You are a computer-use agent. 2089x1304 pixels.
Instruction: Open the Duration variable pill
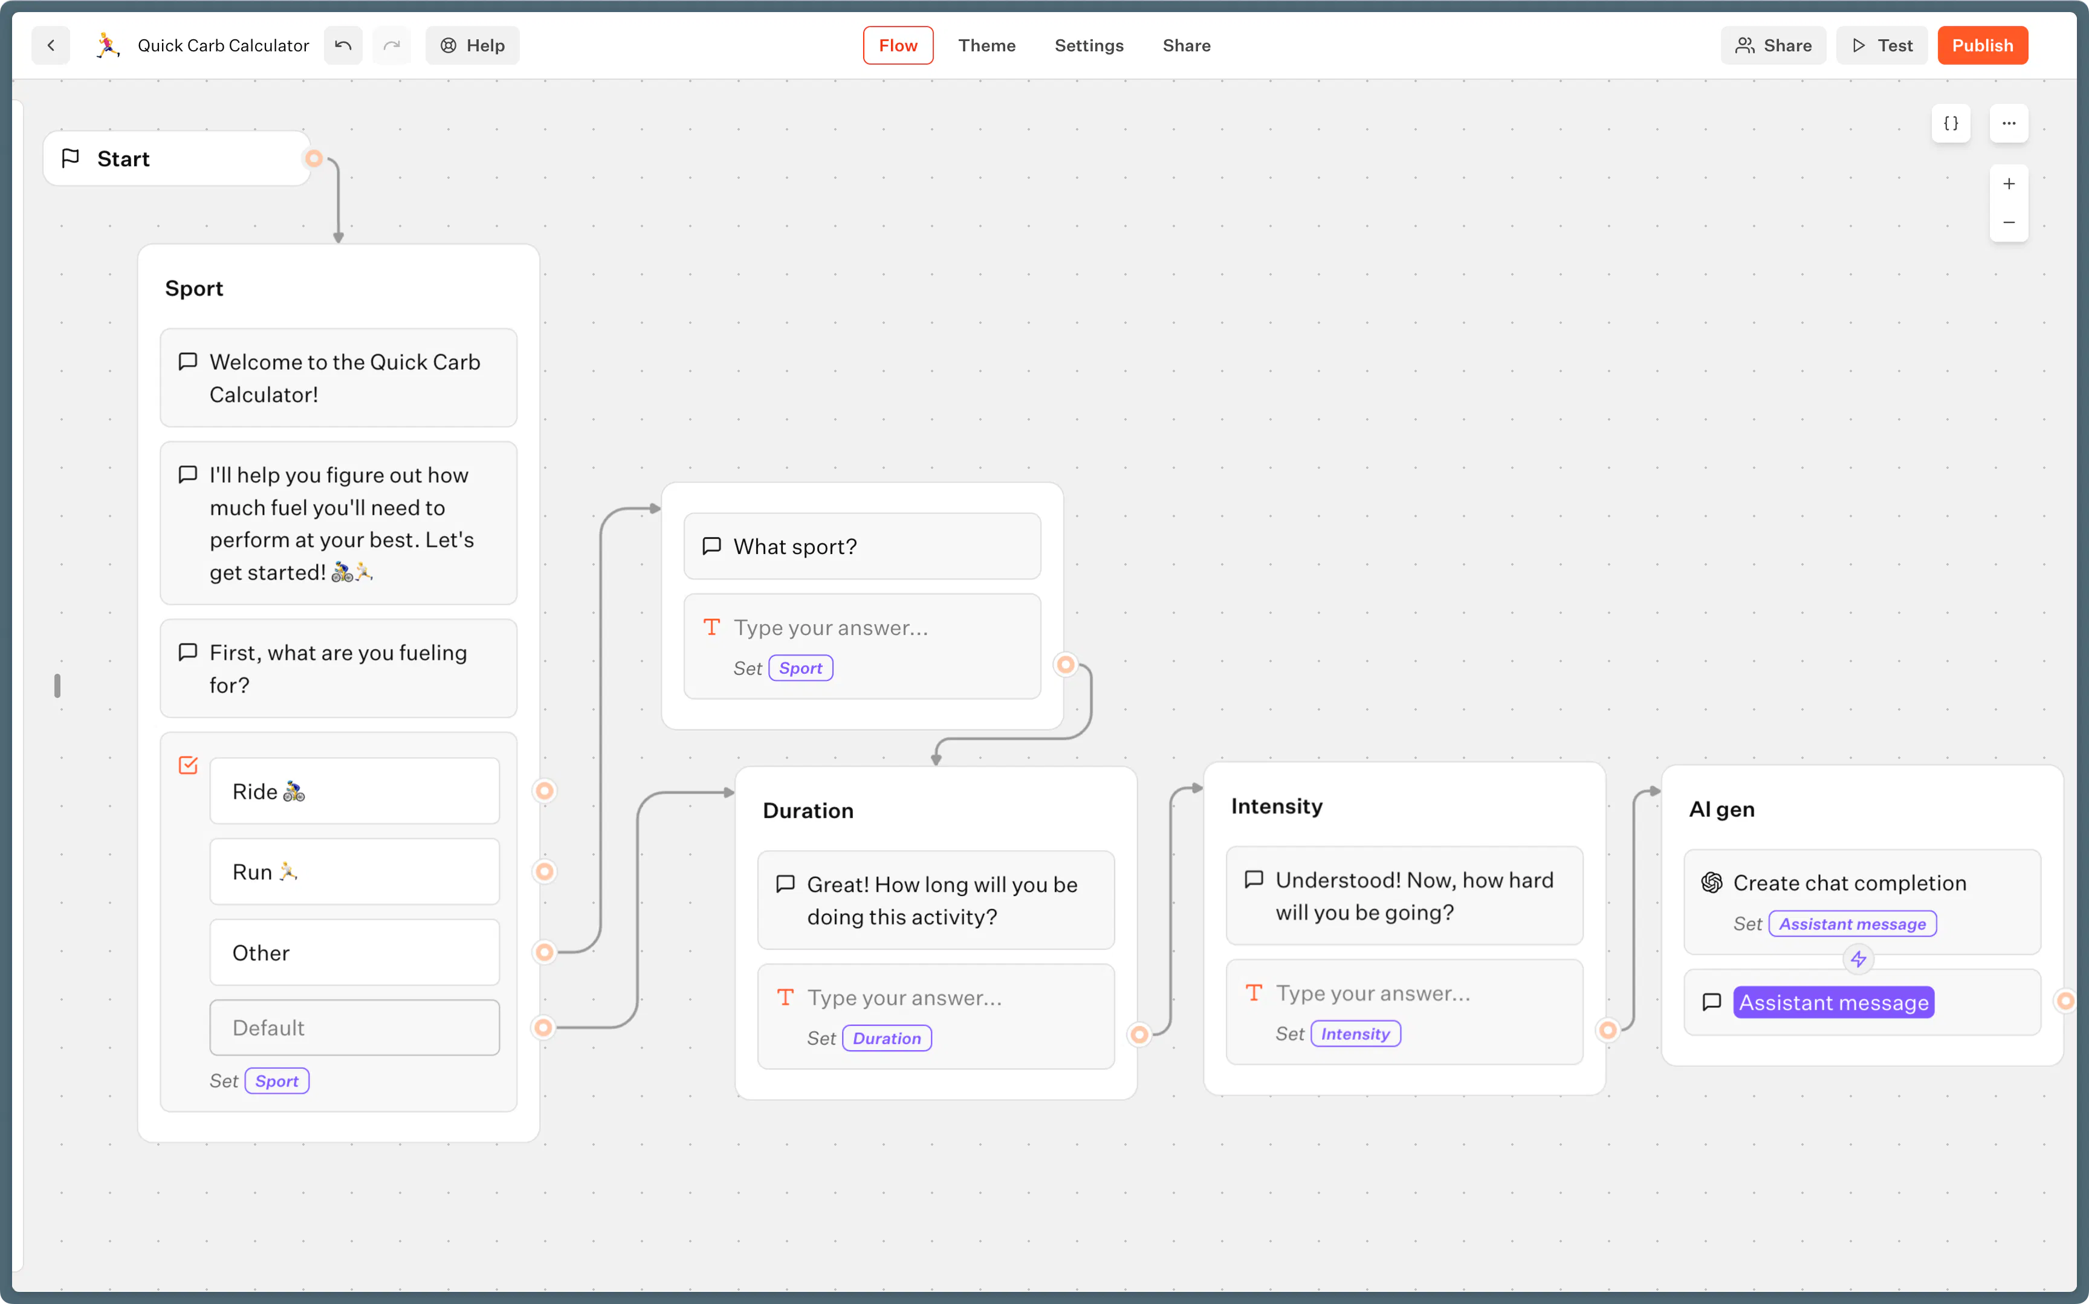(887, 1038)
